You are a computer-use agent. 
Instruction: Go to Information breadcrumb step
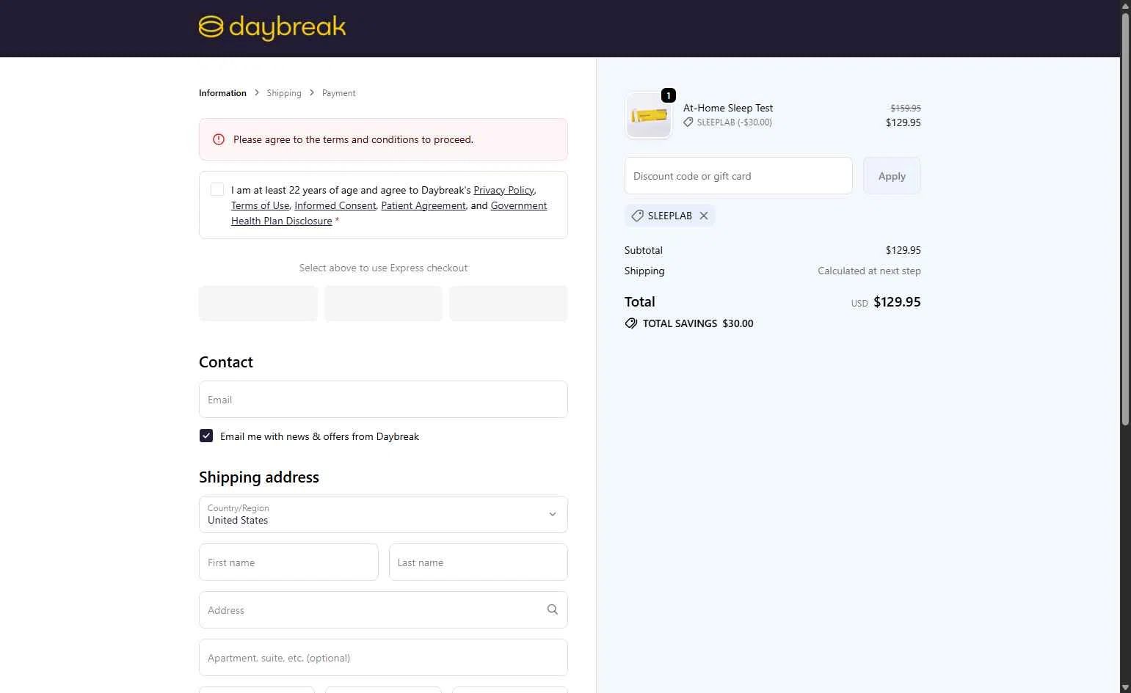[x=222, y=93]
